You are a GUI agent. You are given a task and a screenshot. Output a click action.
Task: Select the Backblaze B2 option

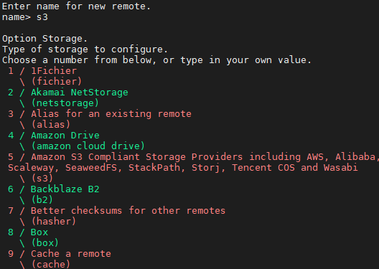coord(65,189)
